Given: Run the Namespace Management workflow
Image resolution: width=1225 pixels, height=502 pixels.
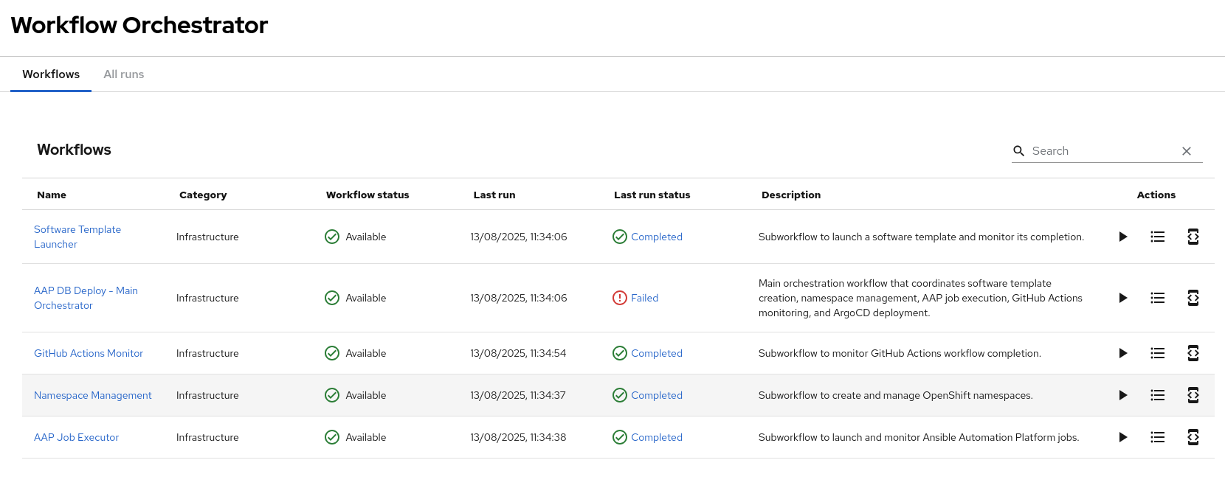Looking at the screenshot, I should [x=1122, y=395].
